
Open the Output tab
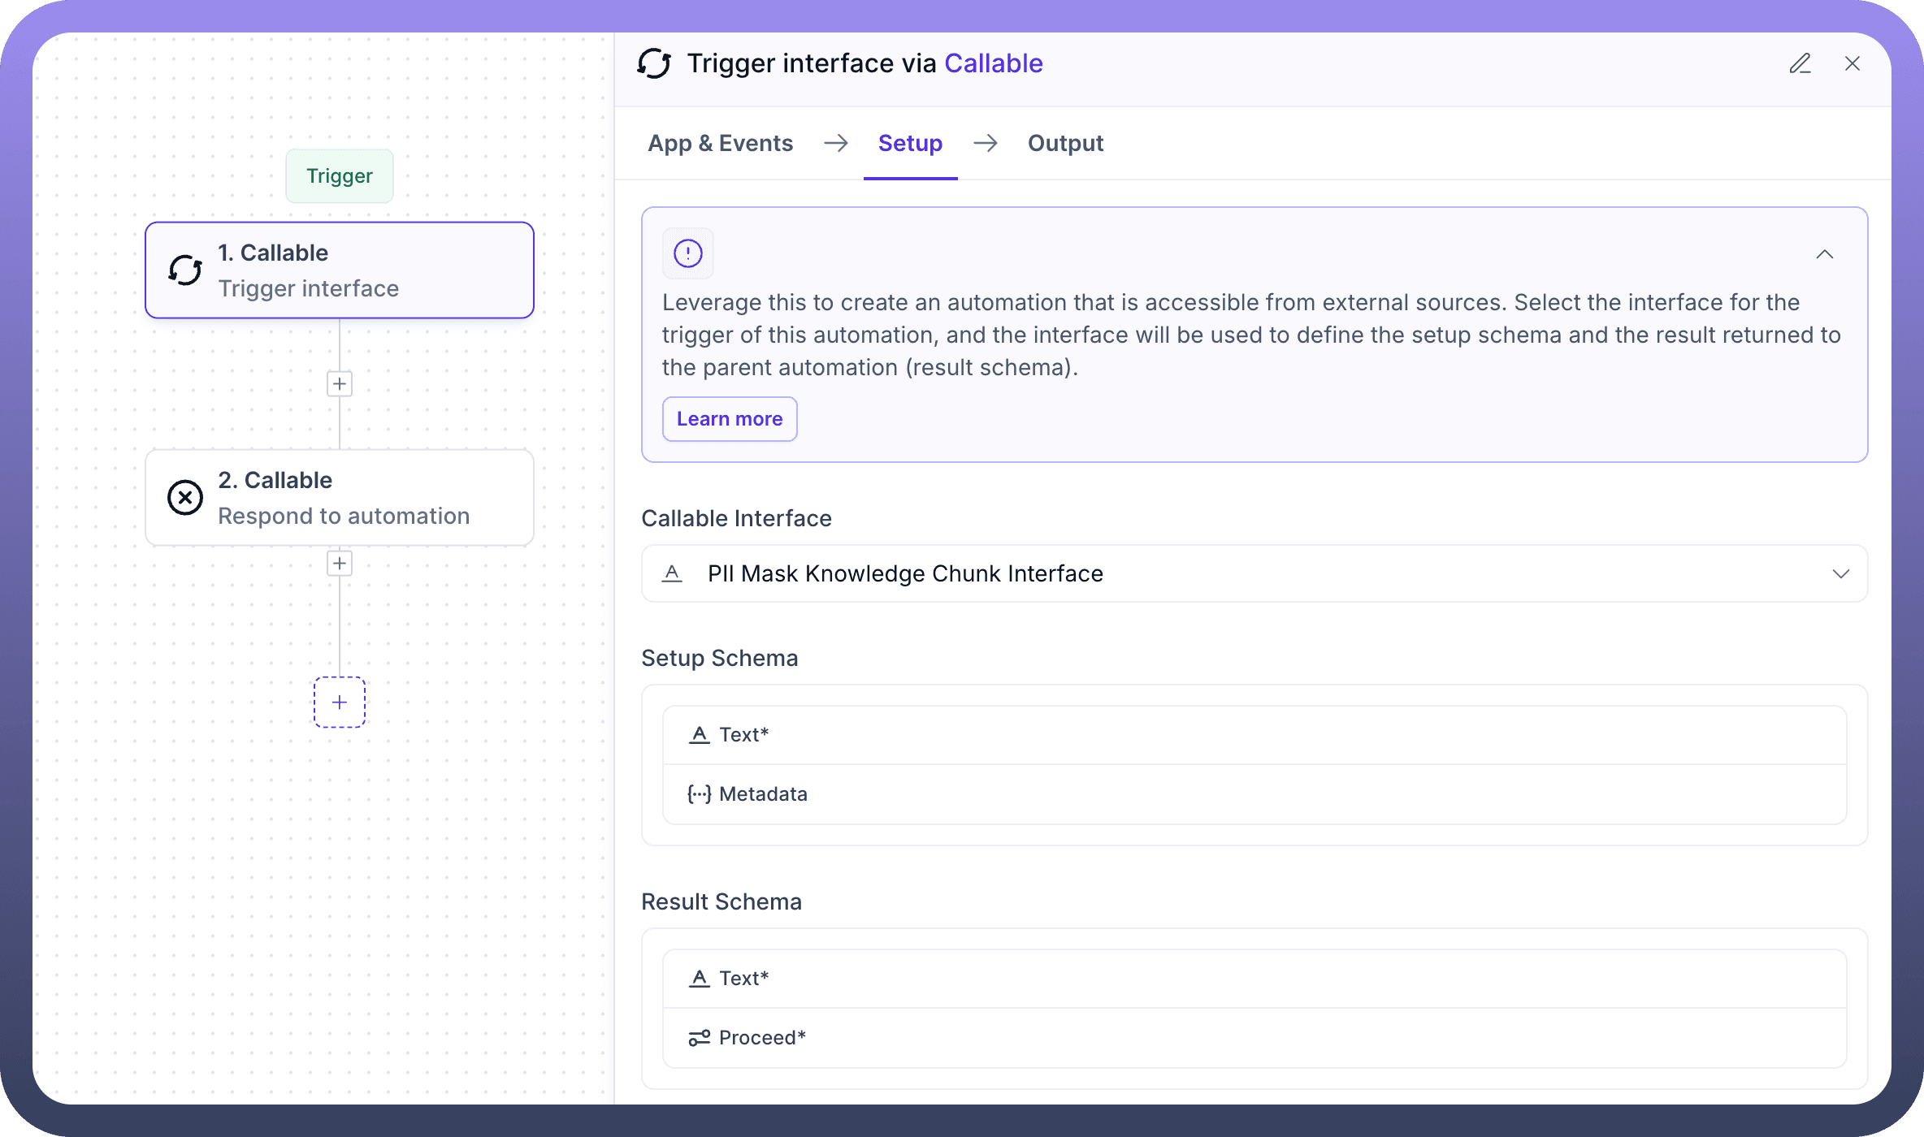[x=1065, y=144]
